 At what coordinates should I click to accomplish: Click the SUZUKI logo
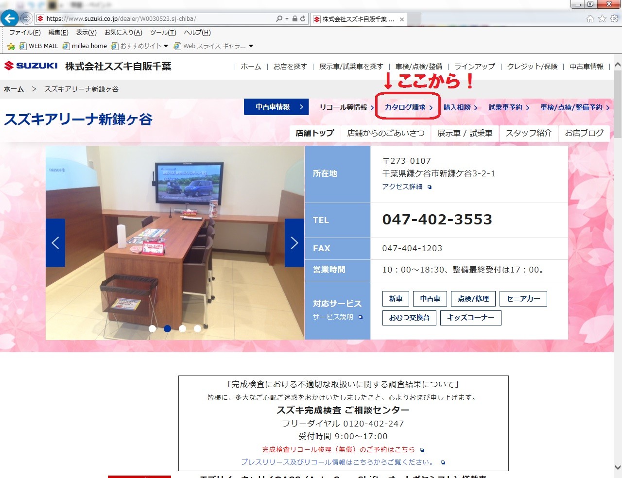(31, 66)
